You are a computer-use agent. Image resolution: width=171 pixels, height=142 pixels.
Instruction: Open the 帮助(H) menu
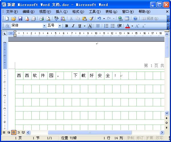(144, 11)
